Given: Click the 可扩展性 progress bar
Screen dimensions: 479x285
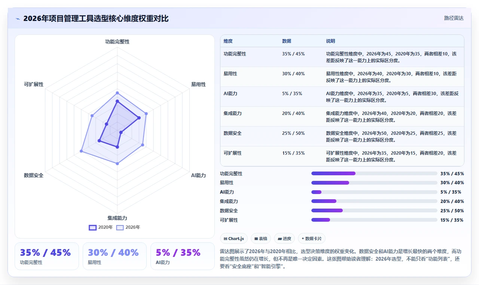Looking at the screenshot, I should tap(374, 220).
